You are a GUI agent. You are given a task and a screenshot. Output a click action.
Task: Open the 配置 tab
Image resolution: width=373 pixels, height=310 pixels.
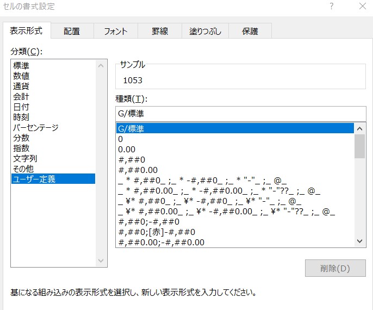click(x=72, y=31)
